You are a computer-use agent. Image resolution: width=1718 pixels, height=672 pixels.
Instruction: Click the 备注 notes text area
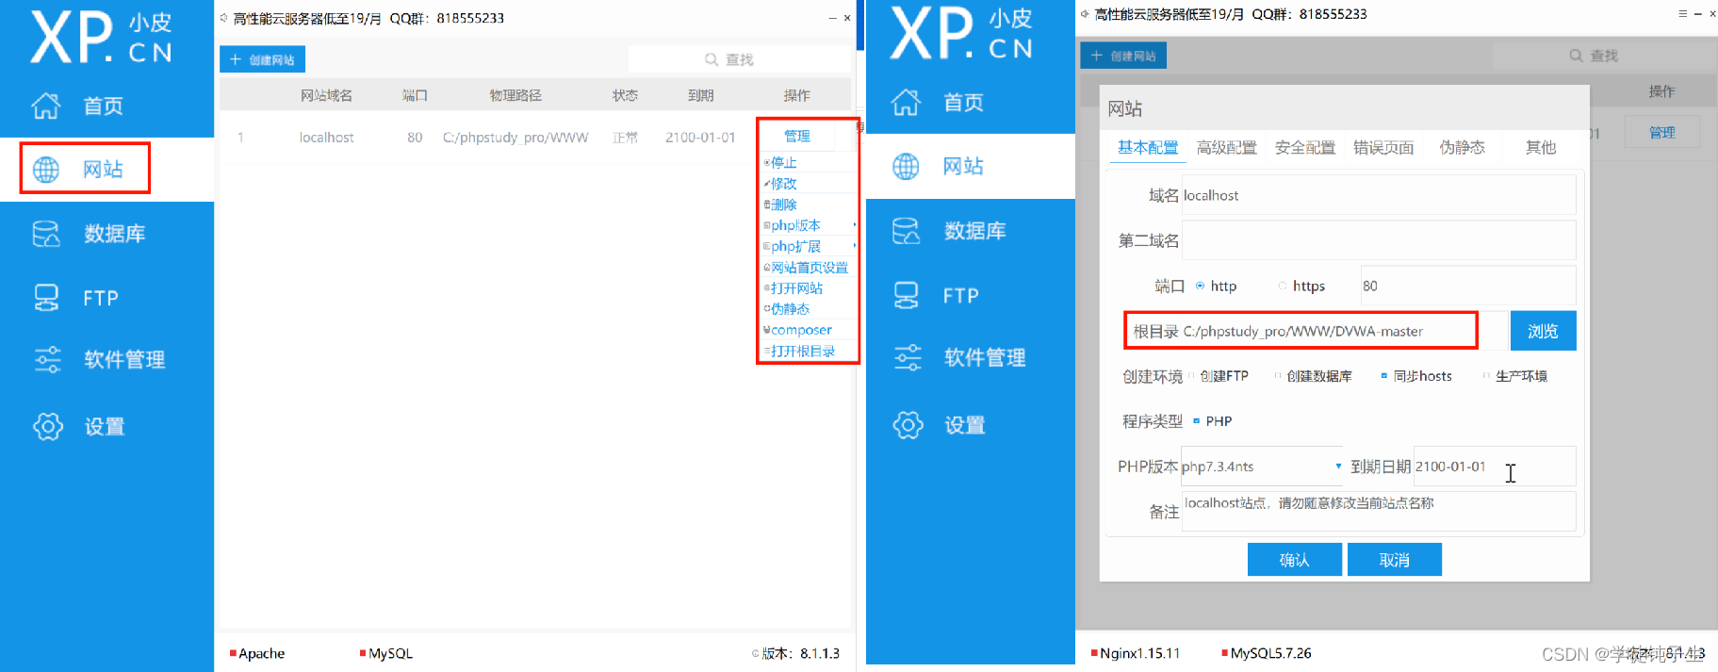coord(1379,512)
